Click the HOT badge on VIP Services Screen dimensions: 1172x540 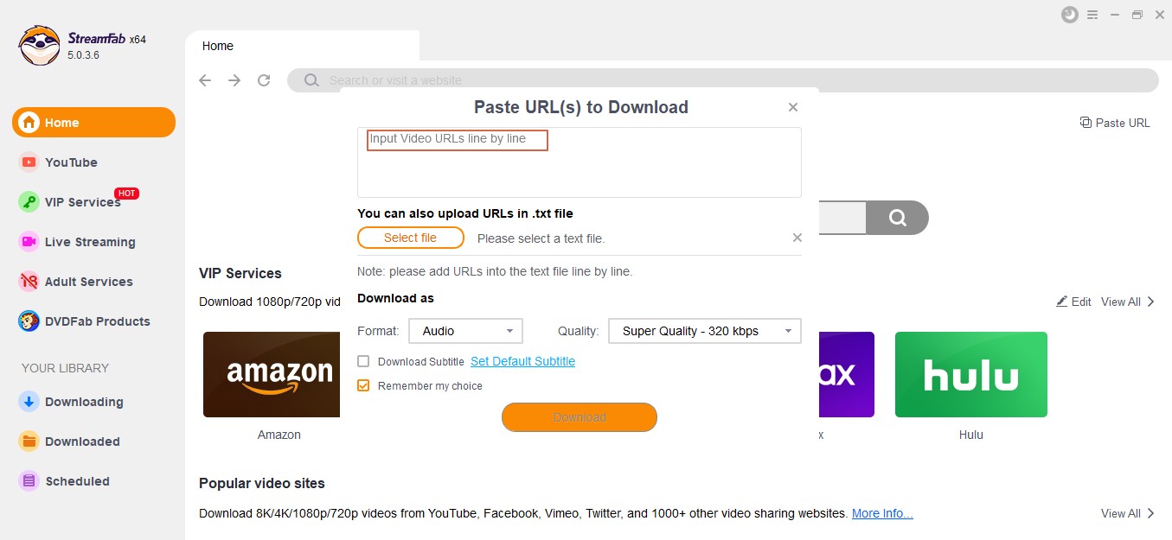pyautogui.click(x=127, y=194)
